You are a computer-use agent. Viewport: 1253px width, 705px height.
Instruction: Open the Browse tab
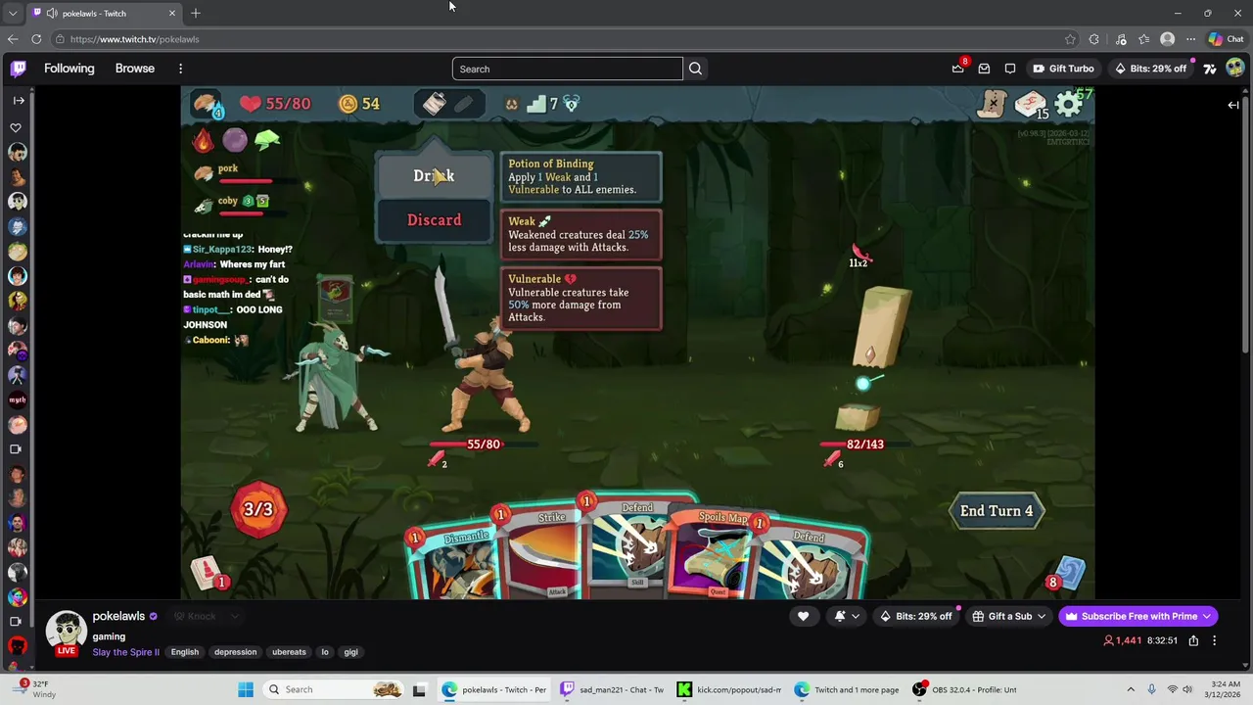135,69
